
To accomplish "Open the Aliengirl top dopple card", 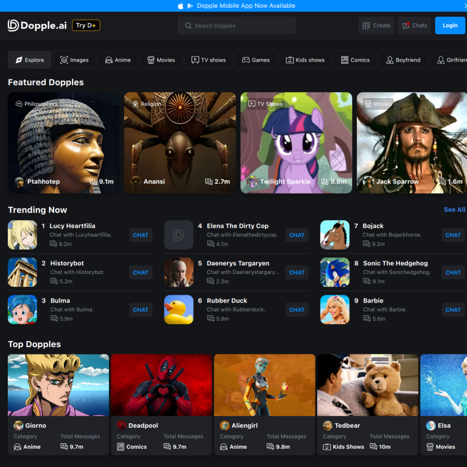I will 265,404.
